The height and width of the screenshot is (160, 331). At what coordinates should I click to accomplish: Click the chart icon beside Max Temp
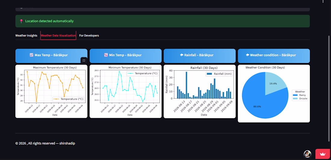(32, 55)
